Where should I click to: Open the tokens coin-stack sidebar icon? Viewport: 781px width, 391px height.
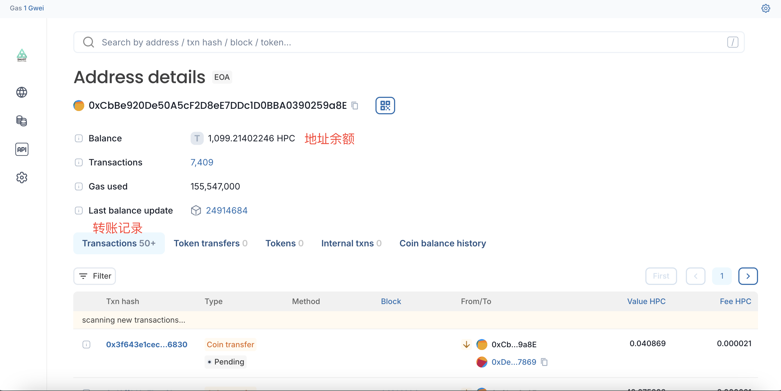pos(22,121)
